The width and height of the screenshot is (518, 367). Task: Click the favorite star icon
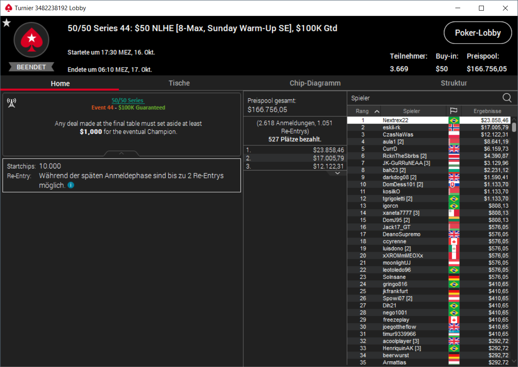pyautogui.click(x=7, y=23)
